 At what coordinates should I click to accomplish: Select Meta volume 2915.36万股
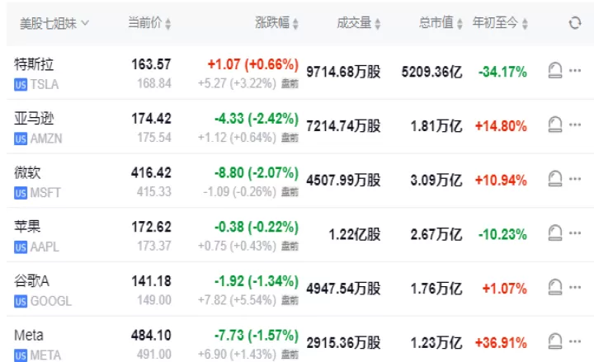pyautogui.click(x=343, y=342)
